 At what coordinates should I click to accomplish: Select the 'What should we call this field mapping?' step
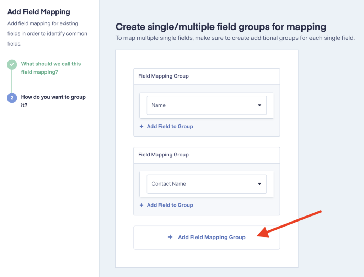pyautogui.click(x=51, y=68)
